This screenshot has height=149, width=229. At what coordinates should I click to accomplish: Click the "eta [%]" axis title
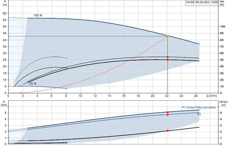(222, 3)
